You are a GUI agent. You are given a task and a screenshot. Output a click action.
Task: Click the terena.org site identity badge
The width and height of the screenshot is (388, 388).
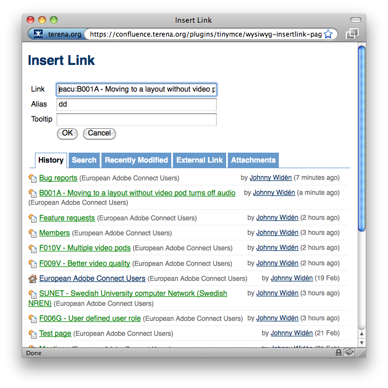tap(57, 34)
